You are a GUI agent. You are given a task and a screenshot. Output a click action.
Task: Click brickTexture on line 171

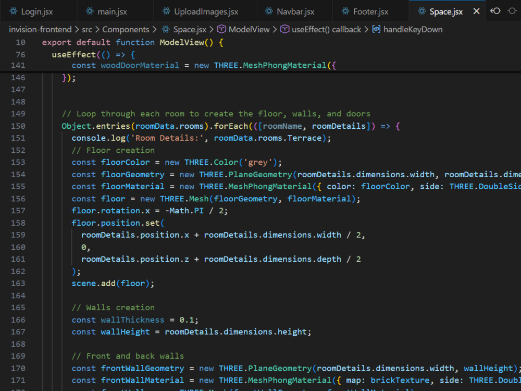click(400, 381)
